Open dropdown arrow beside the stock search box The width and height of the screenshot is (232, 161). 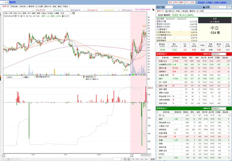3,3
